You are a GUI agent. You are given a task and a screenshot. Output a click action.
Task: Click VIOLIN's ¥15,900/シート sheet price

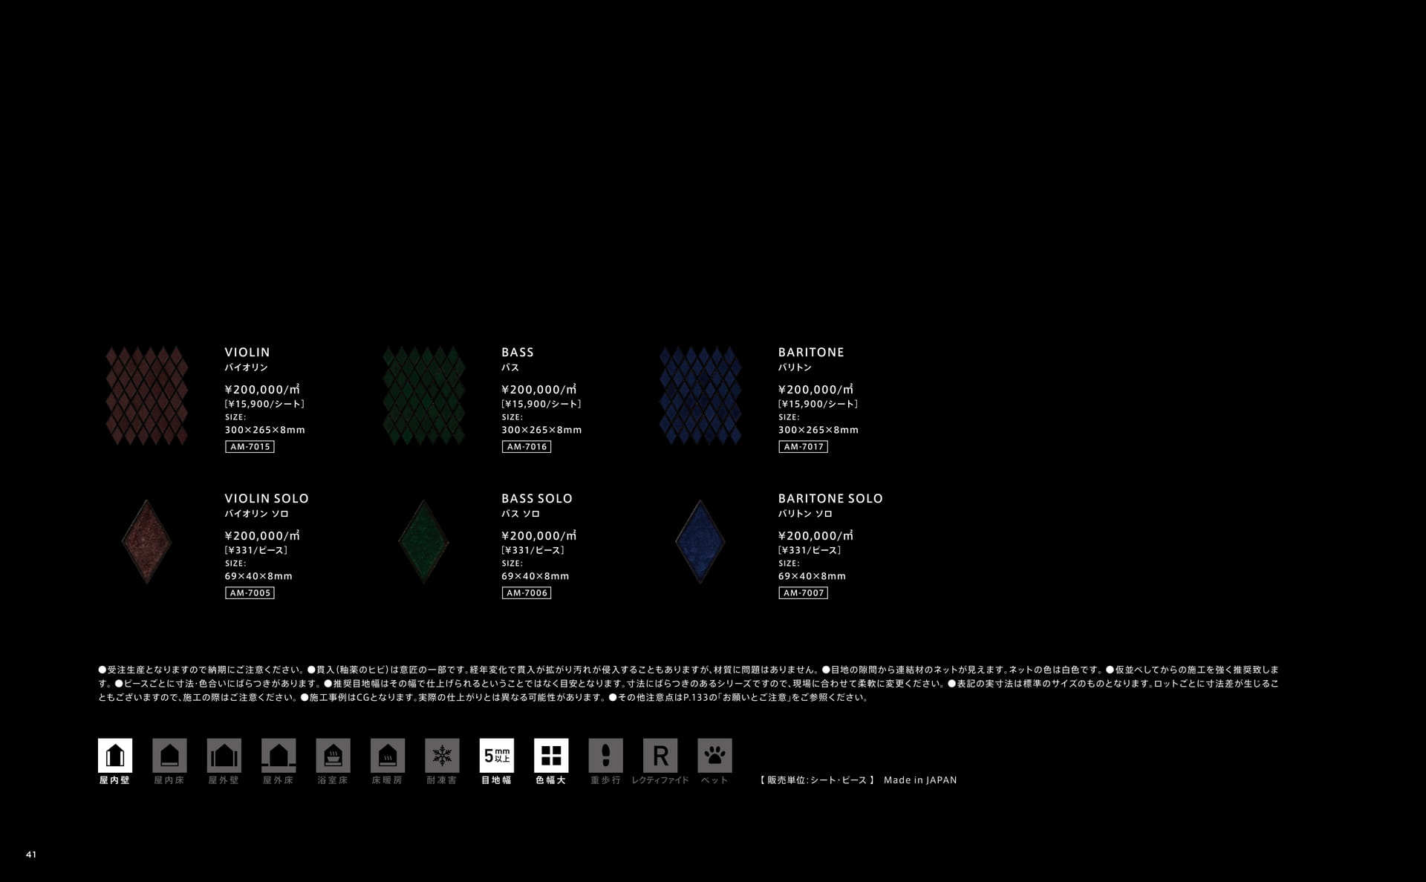[264, 404]
